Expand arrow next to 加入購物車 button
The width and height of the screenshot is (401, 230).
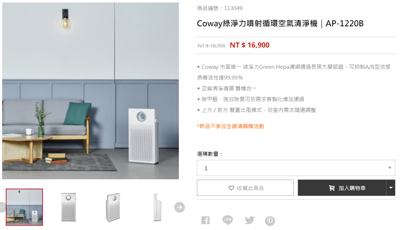click(391, 188)
